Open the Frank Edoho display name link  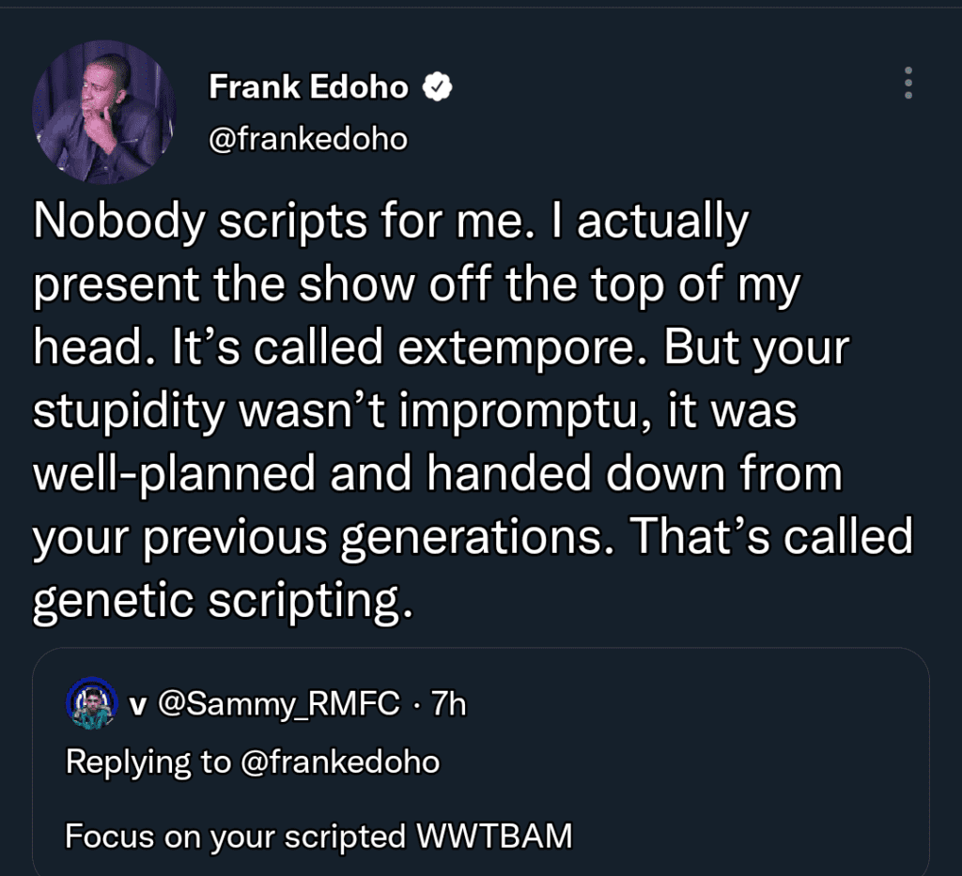308,87
